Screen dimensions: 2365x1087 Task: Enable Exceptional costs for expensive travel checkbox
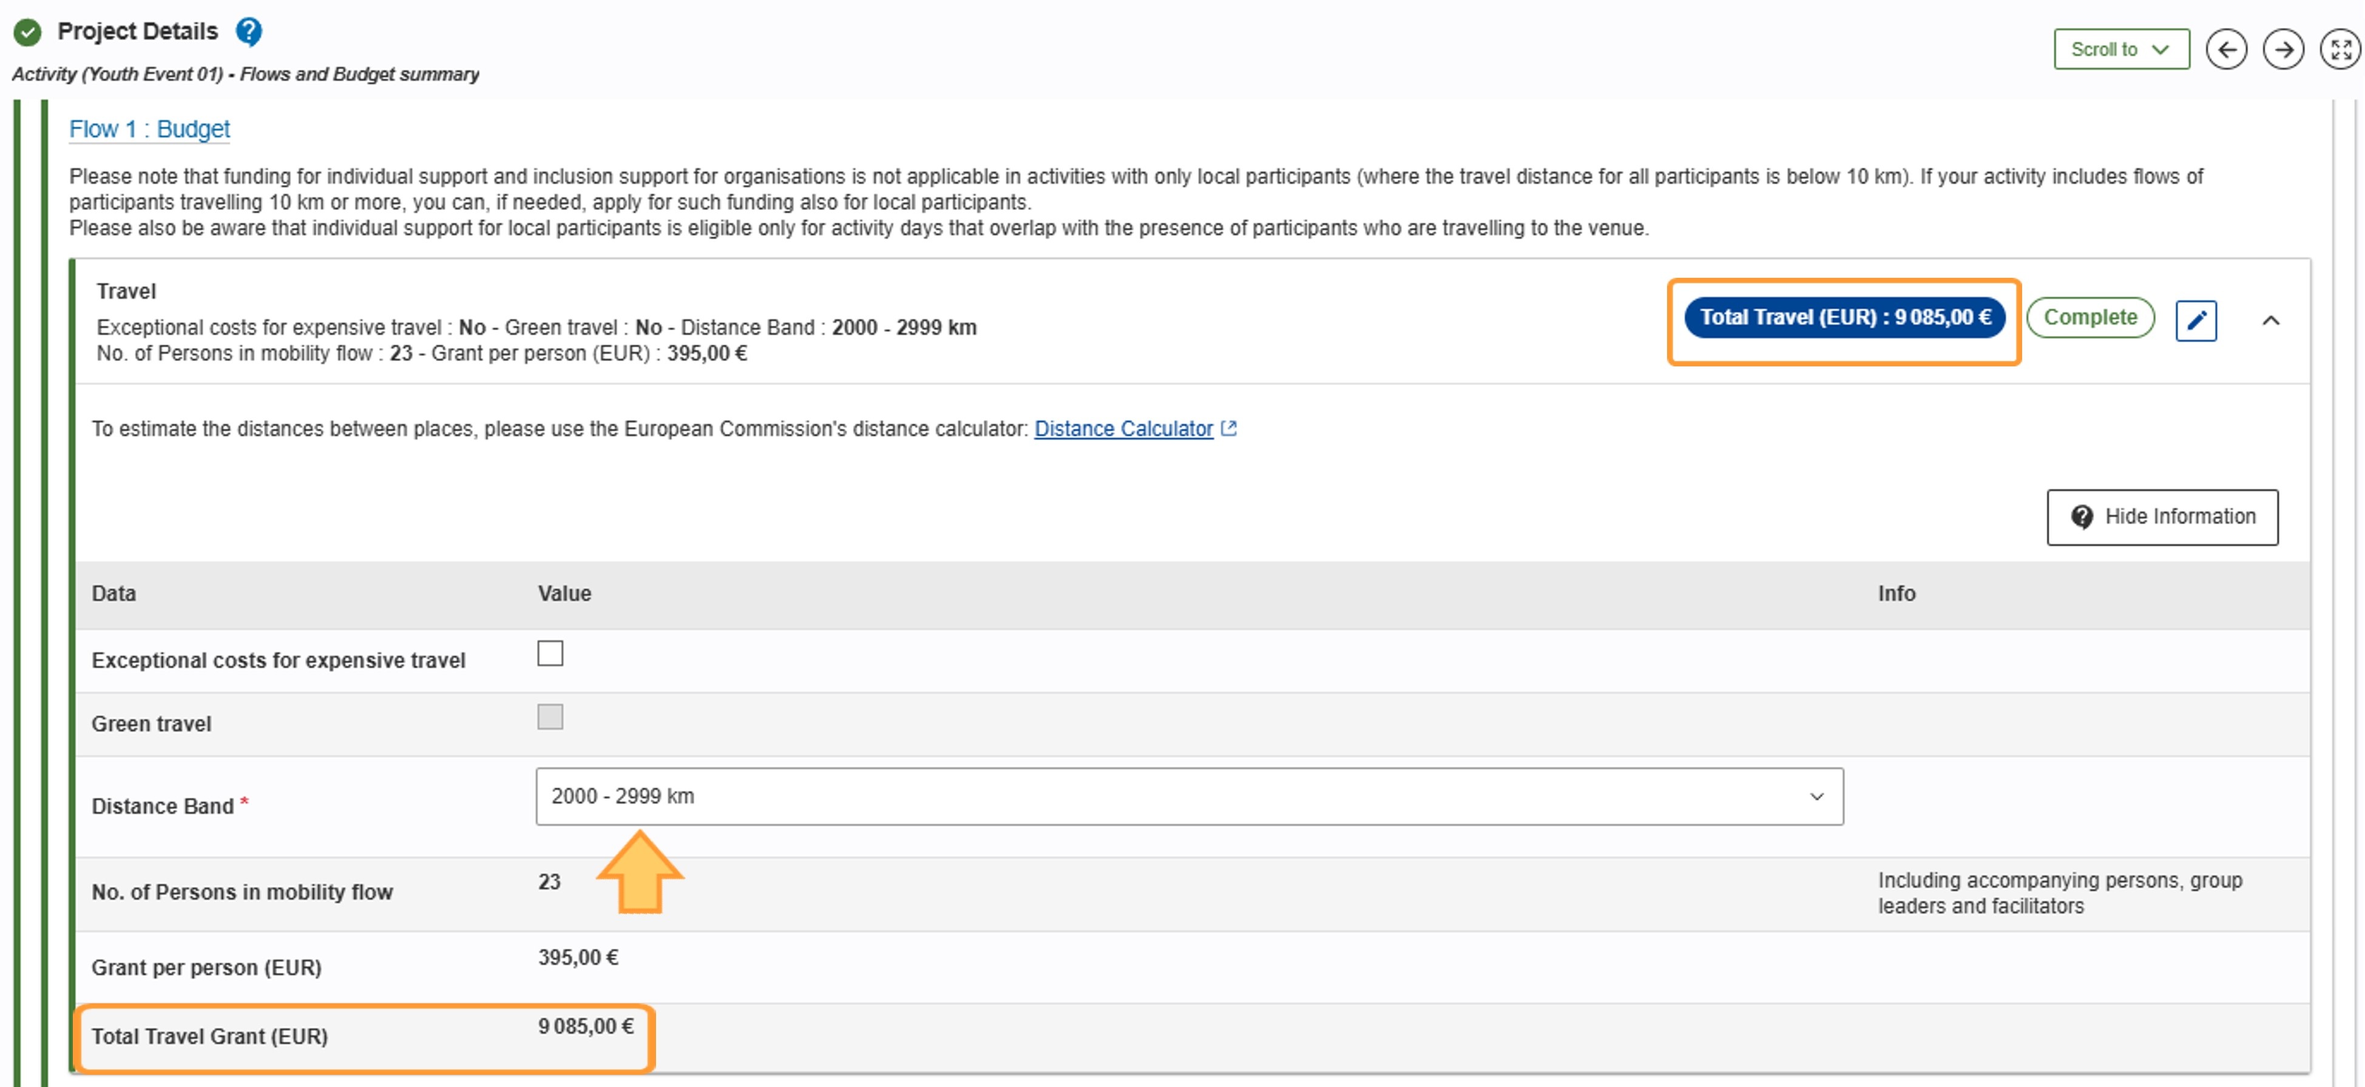pyautogui.click(x=550, y=653)
